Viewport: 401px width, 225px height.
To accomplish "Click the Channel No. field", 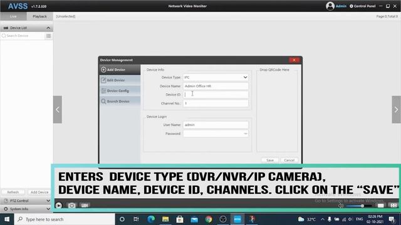I will [216, 103].
